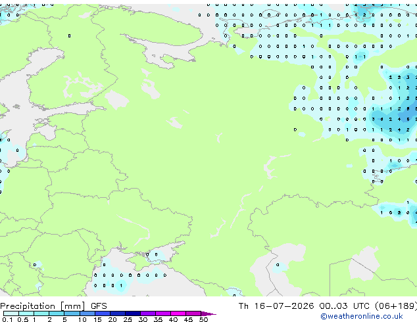Pick the 45 to 50 mm legend swatch
417x322 pixels.
(x=193, y=313)
